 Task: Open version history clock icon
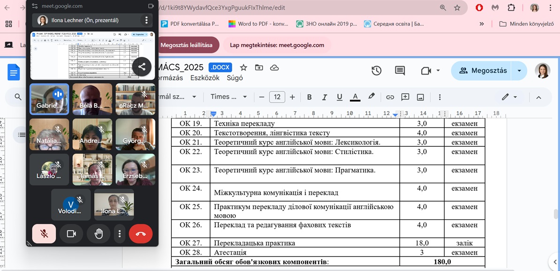coord(376,70)
